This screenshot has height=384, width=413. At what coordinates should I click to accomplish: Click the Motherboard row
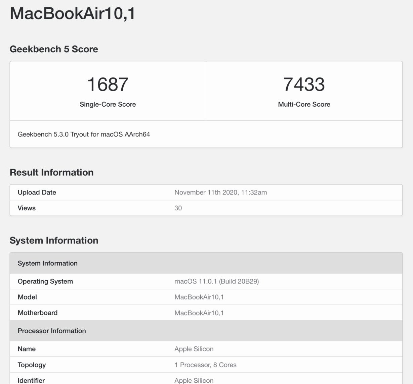pos(38,313)
